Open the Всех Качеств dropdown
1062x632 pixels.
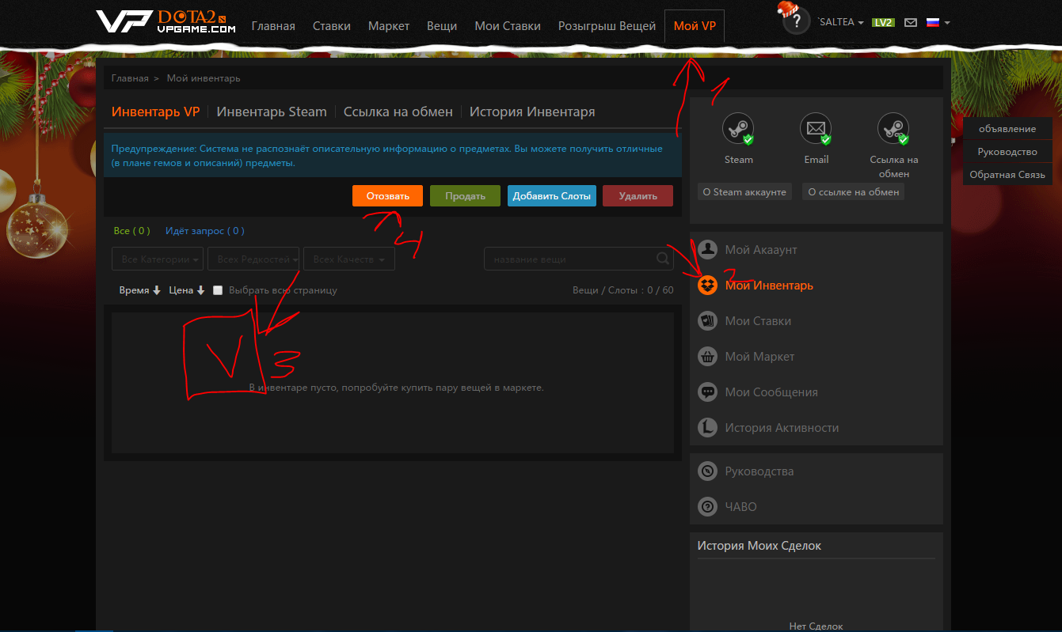tap(349, 259)
